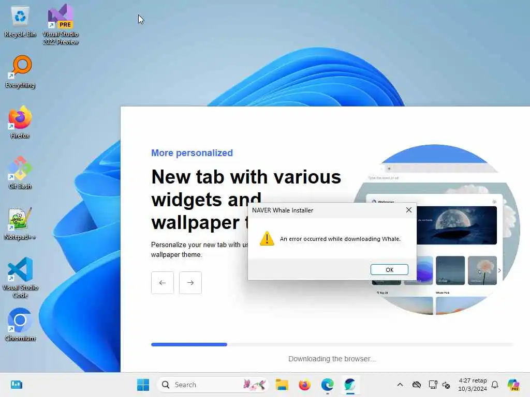Click the cloud sync tray icon
The image size is (530, 397).
pos(417,385)
